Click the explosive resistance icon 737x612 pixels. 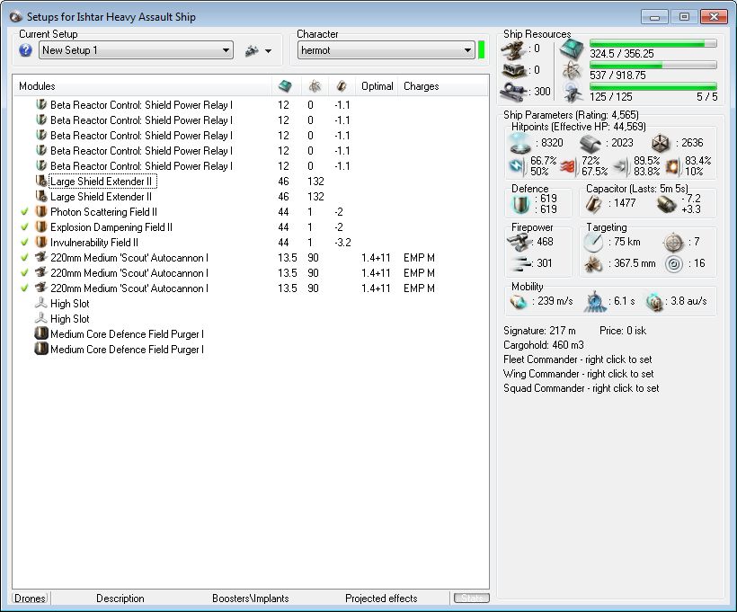tap(672, 166)
